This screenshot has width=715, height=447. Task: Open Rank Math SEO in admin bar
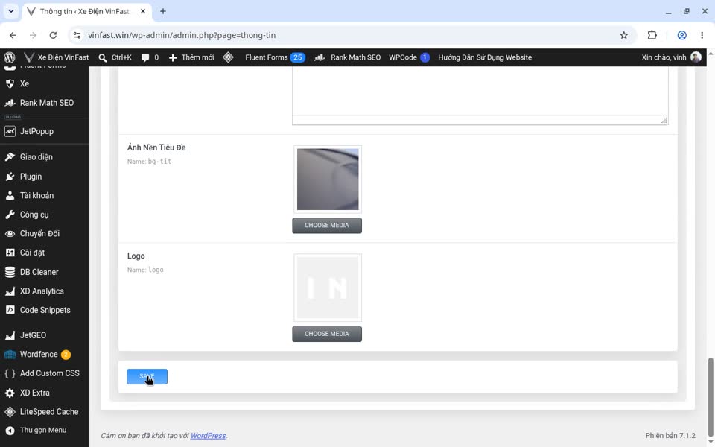348,57
